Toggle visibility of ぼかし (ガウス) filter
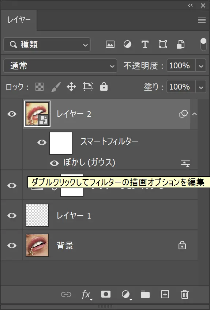The image size is (210, 310). point(54,163)
